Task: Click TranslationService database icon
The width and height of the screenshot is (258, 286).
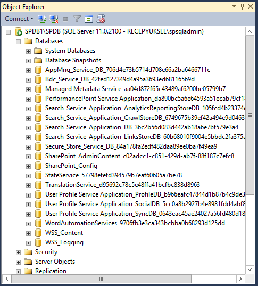Action: (38, 185)
